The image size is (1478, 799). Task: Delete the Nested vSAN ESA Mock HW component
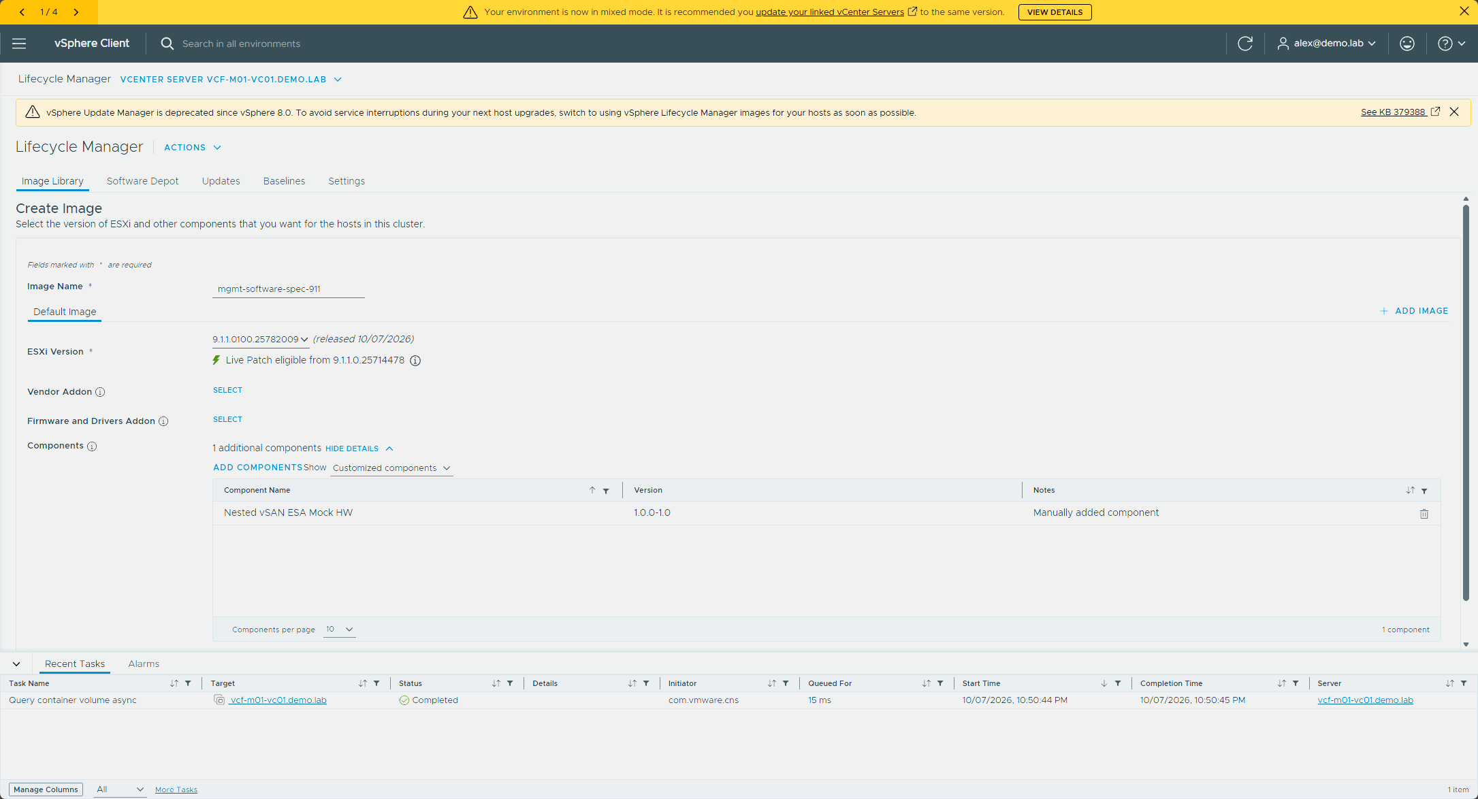[x=1424, y=514]
